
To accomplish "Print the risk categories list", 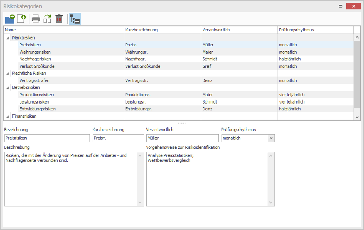I will (x=36, y=19).
